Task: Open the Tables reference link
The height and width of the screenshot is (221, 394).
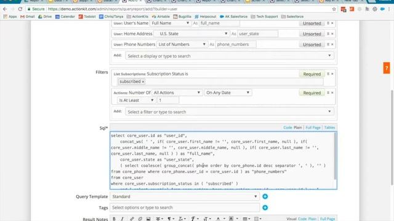Action: point(329,128)
